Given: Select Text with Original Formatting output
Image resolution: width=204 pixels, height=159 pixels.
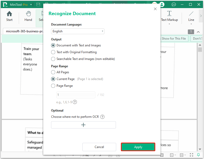Looking at the screenshot, I should [x=53, y=52].
